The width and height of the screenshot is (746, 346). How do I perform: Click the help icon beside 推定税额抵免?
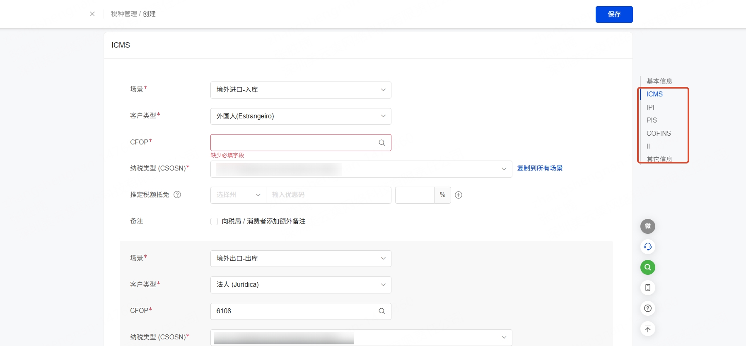[x=177, y=195]
